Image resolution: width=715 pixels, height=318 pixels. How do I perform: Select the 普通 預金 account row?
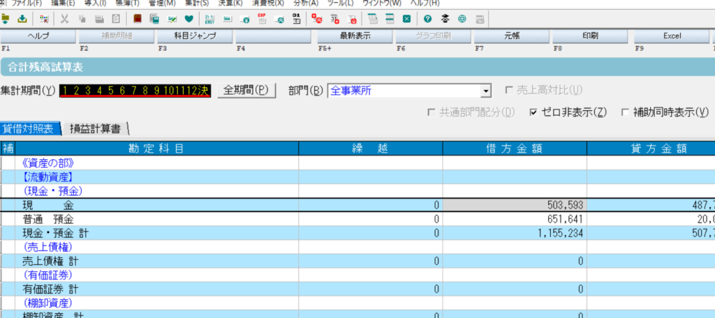357,219
